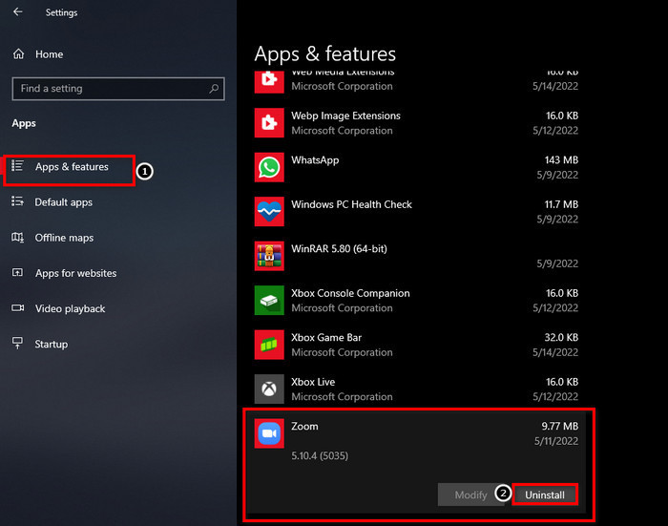
Task: Go to Default apps
Action: [64, 202]
